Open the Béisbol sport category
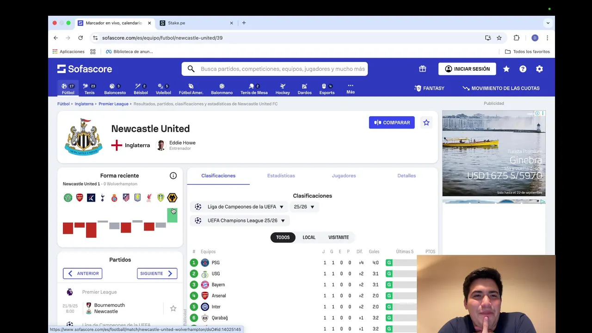Image resolution: width=592 pixels, height=333 pixels. [141, 89]
